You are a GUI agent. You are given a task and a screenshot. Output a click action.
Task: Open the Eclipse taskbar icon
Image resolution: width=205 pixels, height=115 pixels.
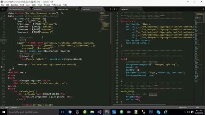point(129,112)
